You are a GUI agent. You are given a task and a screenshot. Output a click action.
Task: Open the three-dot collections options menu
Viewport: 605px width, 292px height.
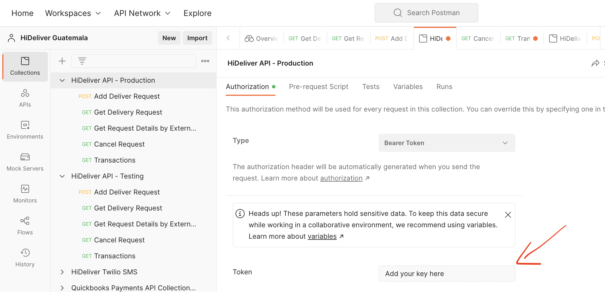[205, 61]
